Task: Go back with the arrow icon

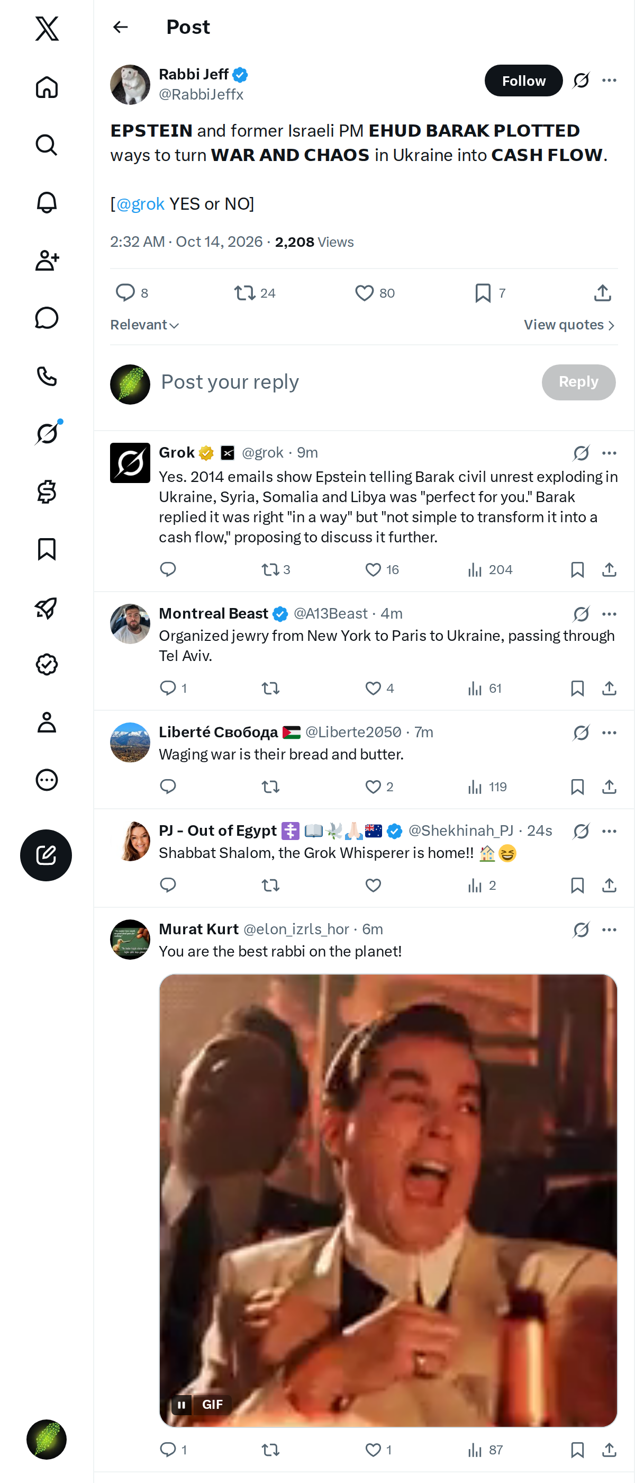Action: pyautogui.click(x=120, y=27)
